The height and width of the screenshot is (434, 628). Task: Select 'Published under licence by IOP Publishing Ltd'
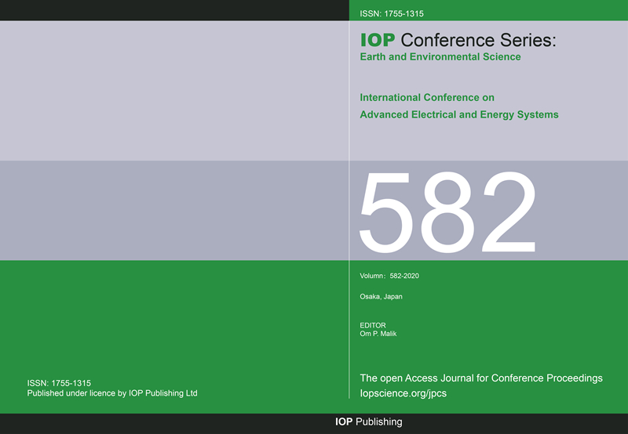(112, 393)
